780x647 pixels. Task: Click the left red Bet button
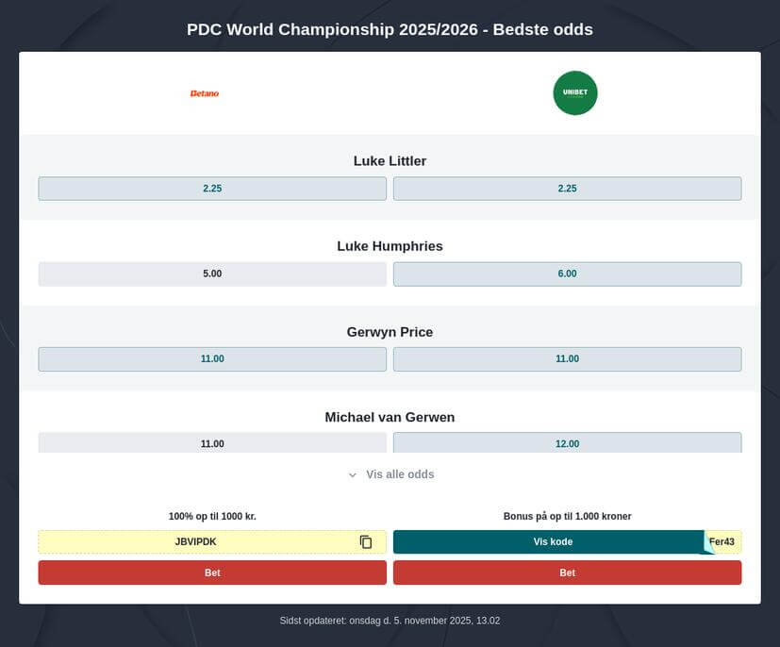211,572
